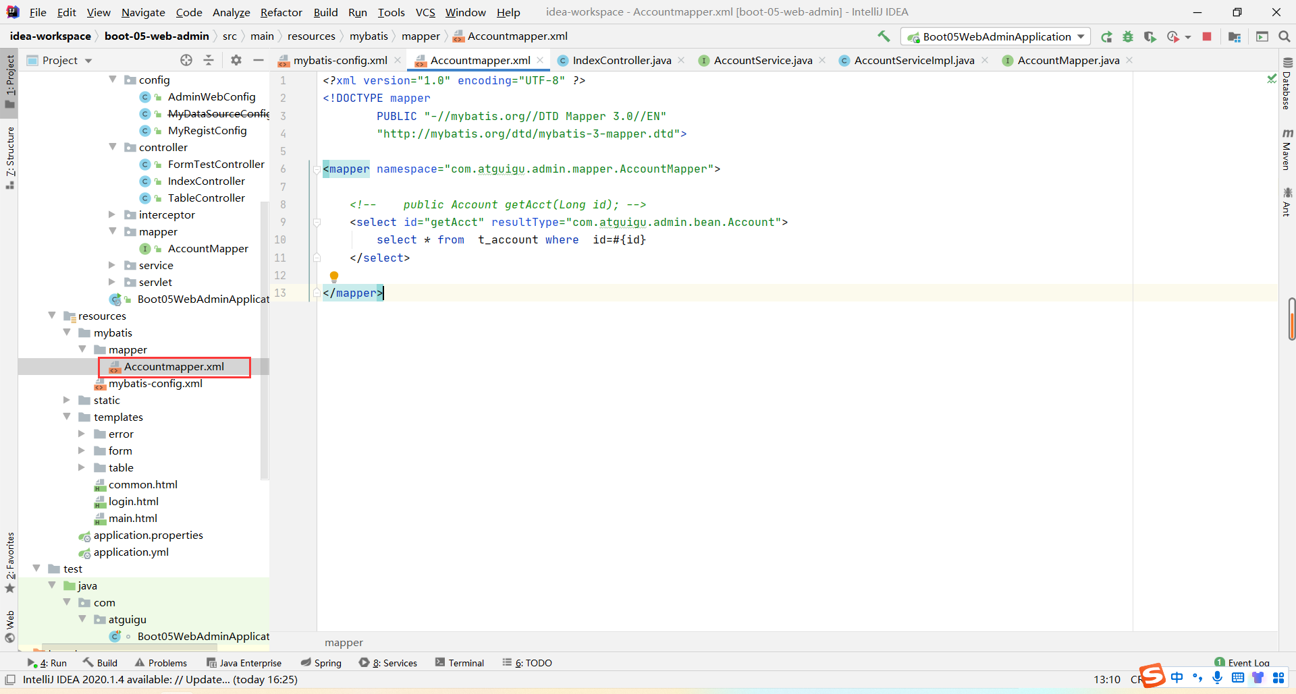Click the IntelliJ IDEA update notification text
1296x694 pixels.
[160, 680]
